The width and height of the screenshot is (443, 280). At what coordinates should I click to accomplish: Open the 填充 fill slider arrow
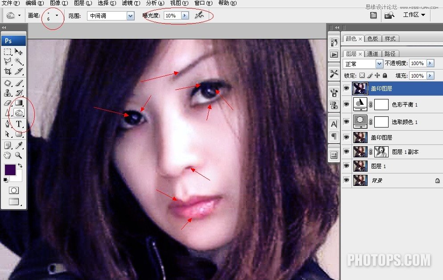(431, 76)
